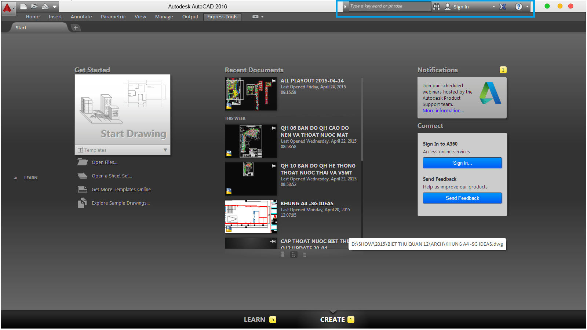Expand the Sign In dropdown arrow

pyautogui.click(x=494, y=7)
